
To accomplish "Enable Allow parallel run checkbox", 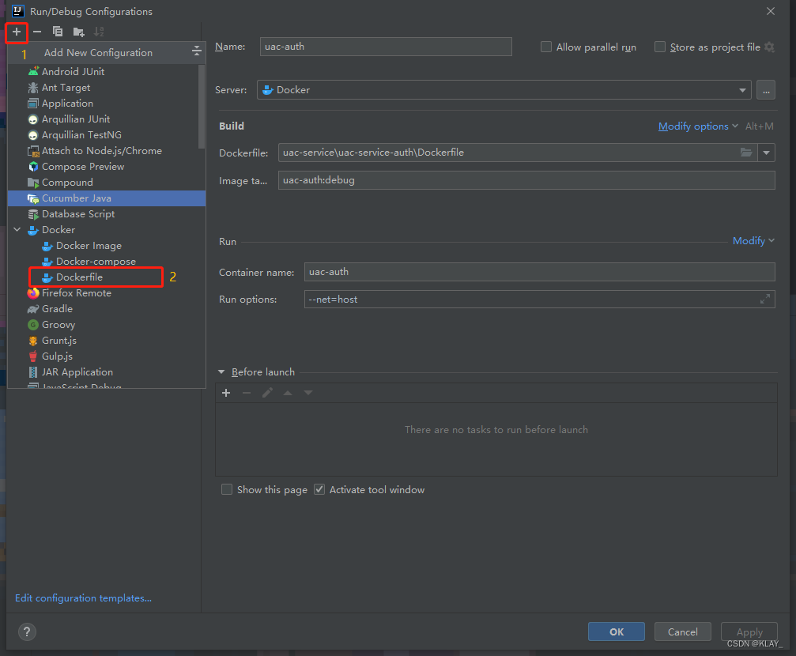I will [546, 47].
